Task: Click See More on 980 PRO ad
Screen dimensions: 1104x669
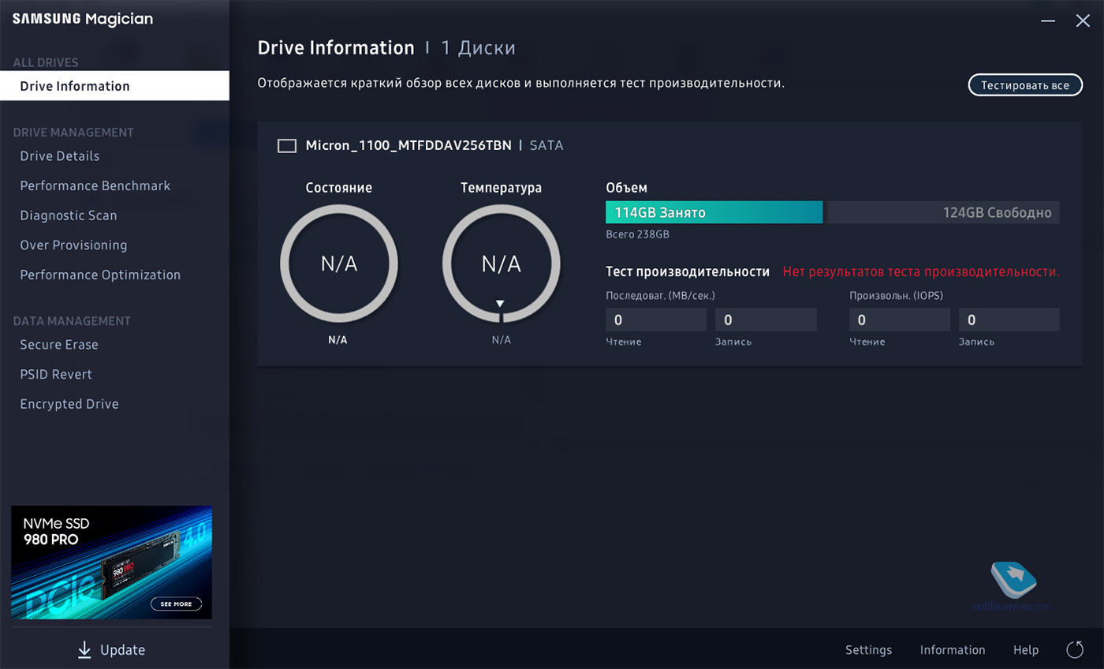Action: (x=176, y=604)
